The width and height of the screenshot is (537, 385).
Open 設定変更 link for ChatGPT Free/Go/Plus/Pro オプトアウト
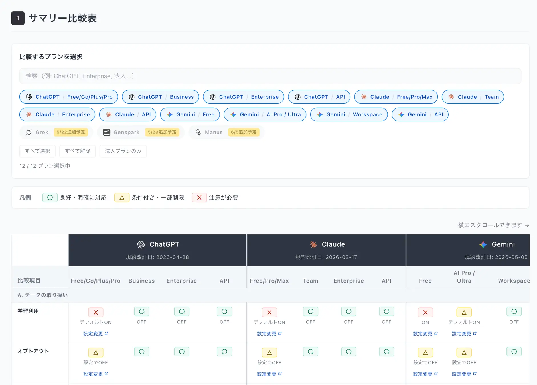tap(96, 374)
